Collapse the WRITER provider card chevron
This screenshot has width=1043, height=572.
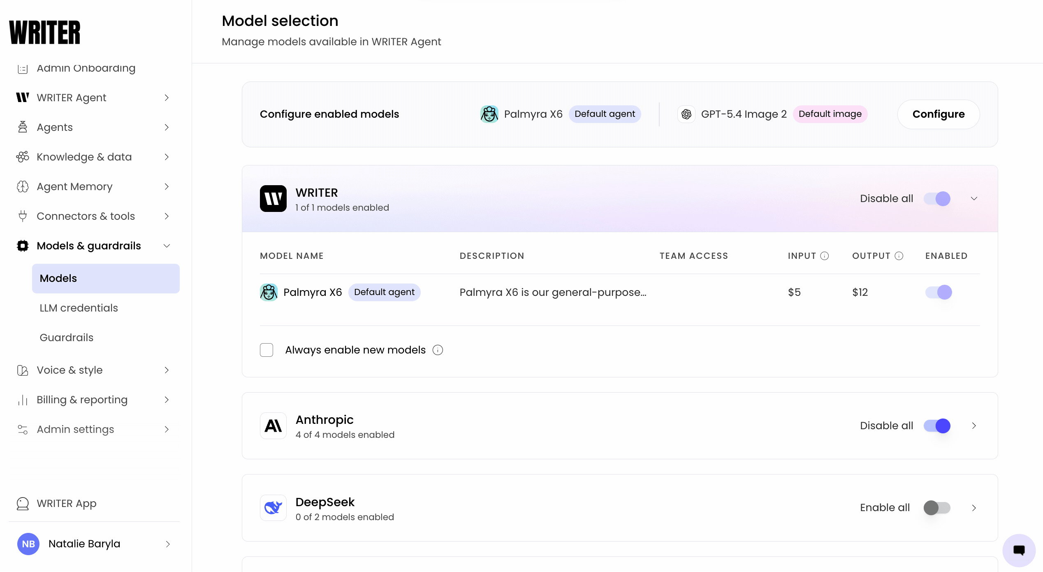point(974,199)
